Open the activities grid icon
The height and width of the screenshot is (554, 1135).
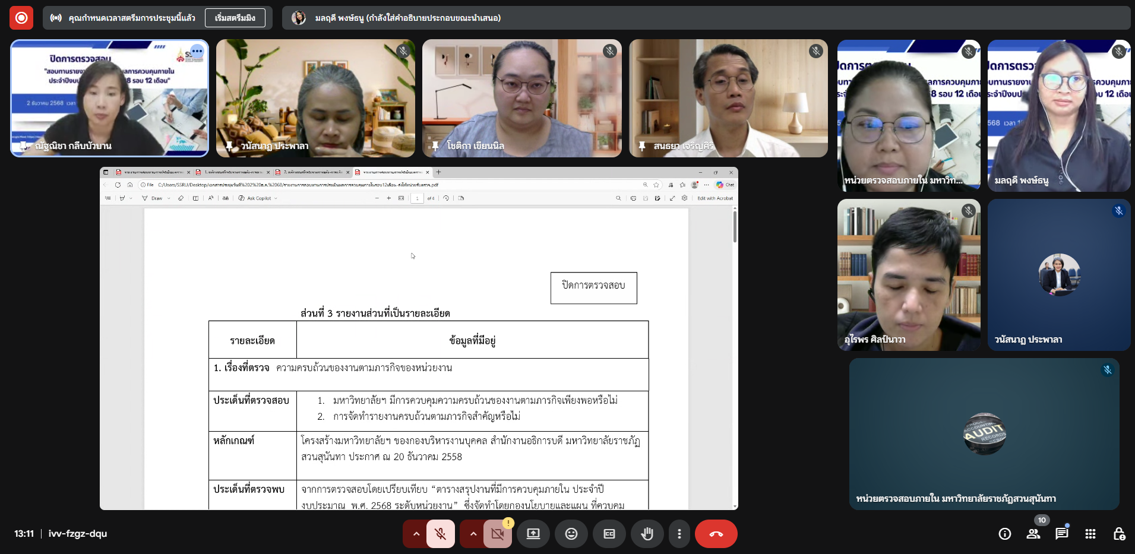(x=1090, y=534)
